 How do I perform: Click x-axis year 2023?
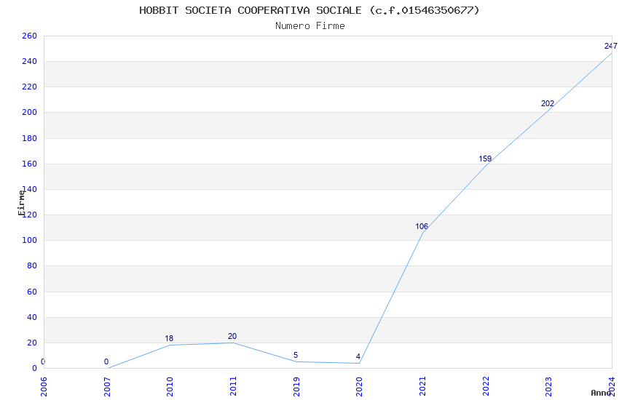pos(549,386)
